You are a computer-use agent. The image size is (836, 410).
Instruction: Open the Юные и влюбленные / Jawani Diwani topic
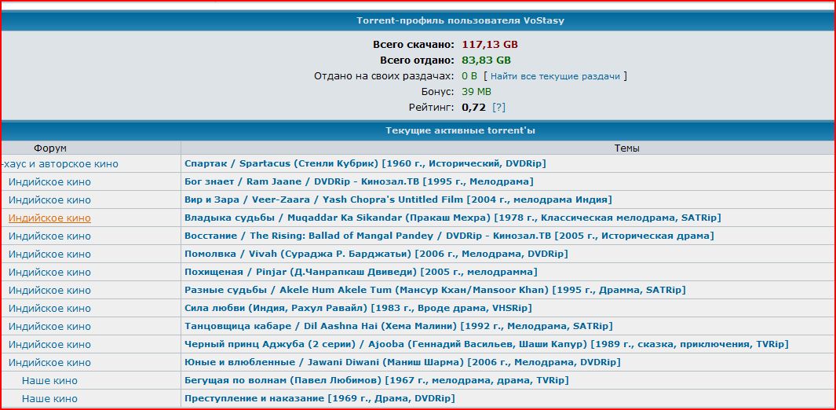tap(403, 363)
